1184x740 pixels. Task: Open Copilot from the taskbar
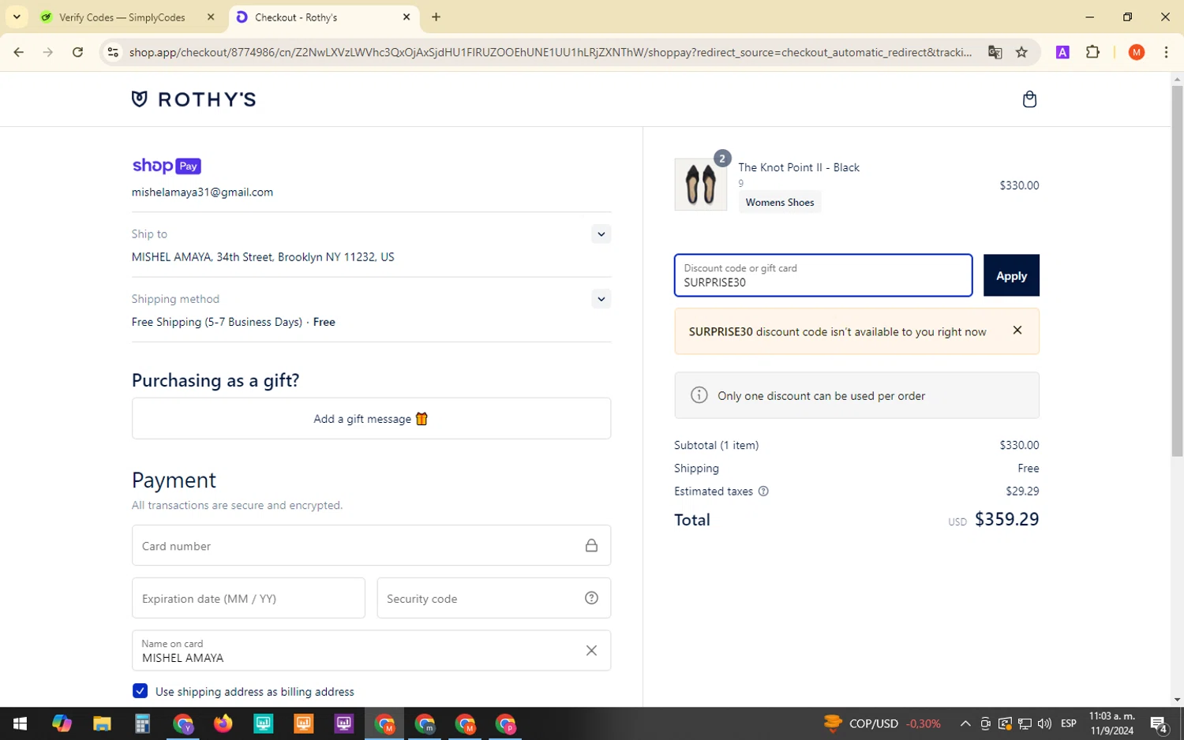point(62,723)
